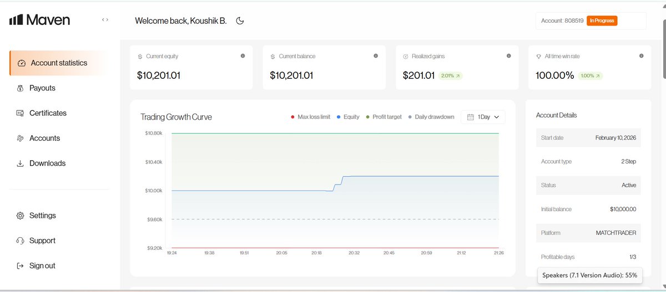666x292 pixels.
Task: Click the $10,201.01 Current equity value
Action: click(159, 76)
